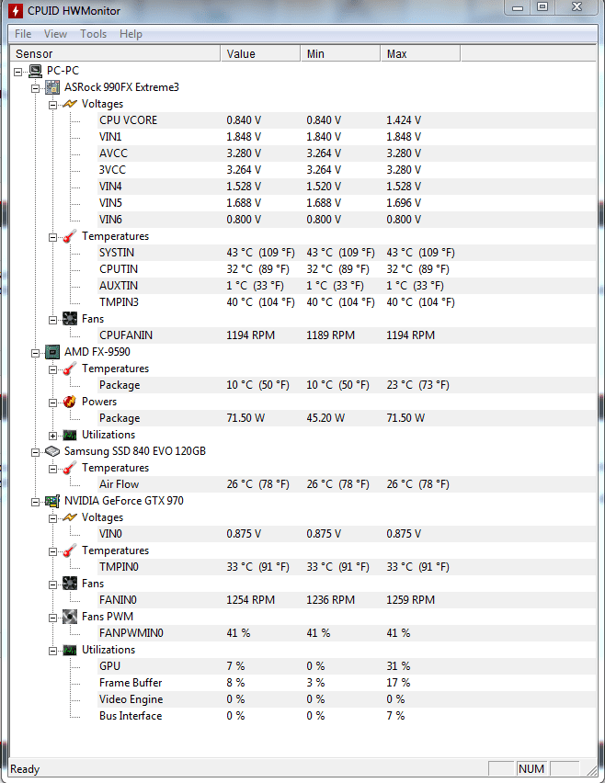The height and width of the screenshot is (783, 605).
Task: Select the Bus Interface utilization row
Action: click(x=347, y=716)
